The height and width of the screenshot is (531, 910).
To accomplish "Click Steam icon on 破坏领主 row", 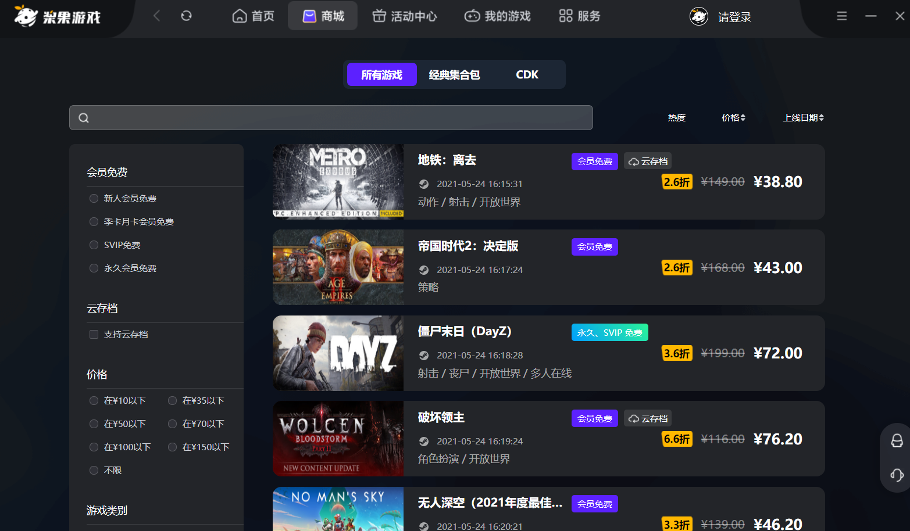I will tap(424, 442).
